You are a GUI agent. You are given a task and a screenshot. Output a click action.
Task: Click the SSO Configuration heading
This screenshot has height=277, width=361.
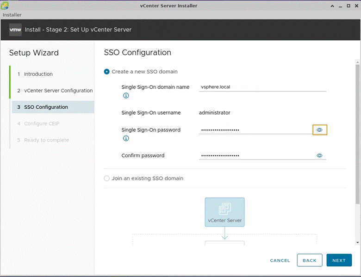137,52
